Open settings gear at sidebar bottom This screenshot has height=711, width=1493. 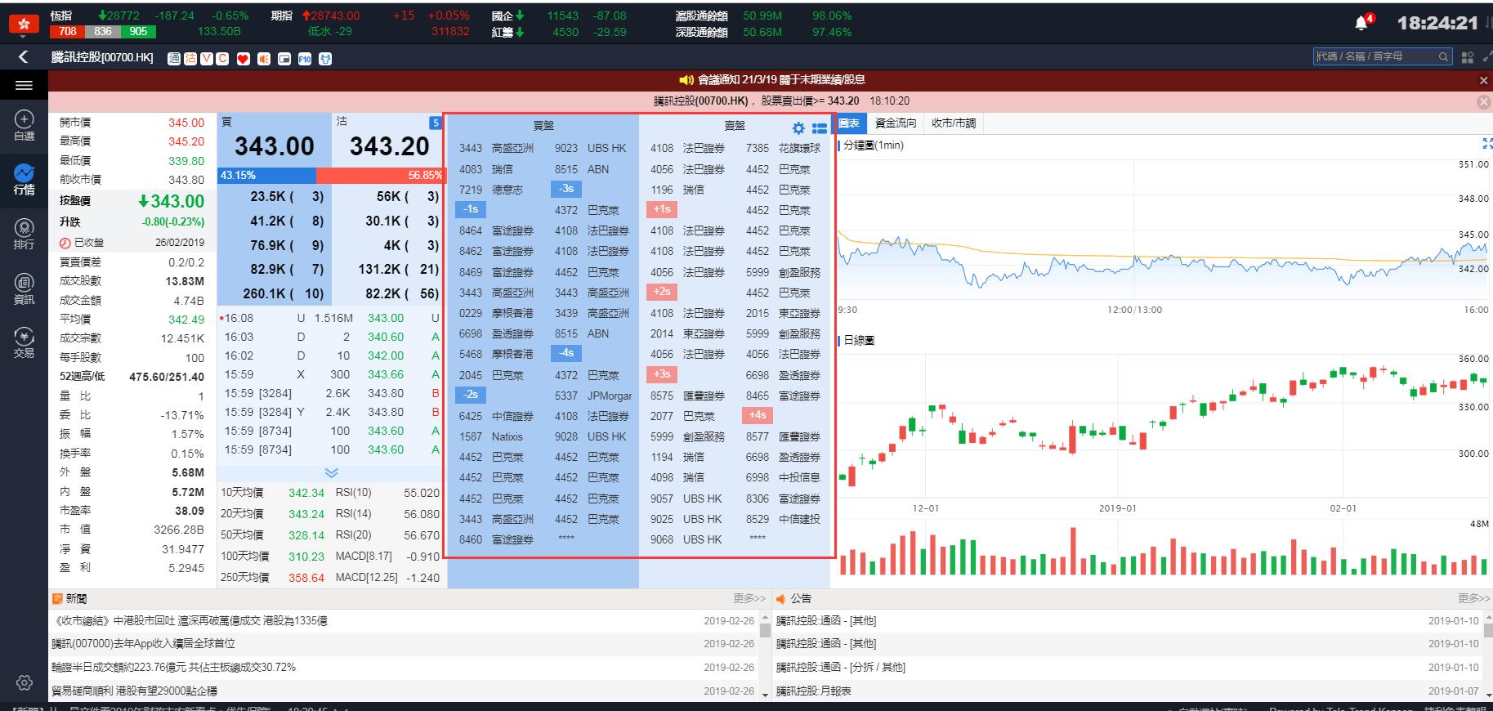[24, 682]
